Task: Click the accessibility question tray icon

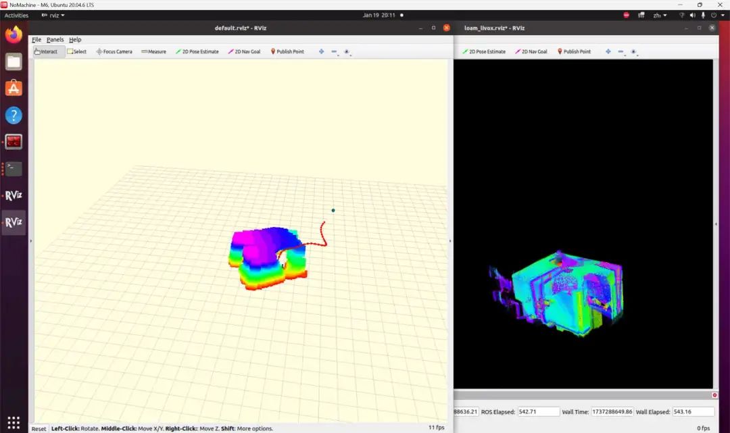Action: [x=682, y=16]
